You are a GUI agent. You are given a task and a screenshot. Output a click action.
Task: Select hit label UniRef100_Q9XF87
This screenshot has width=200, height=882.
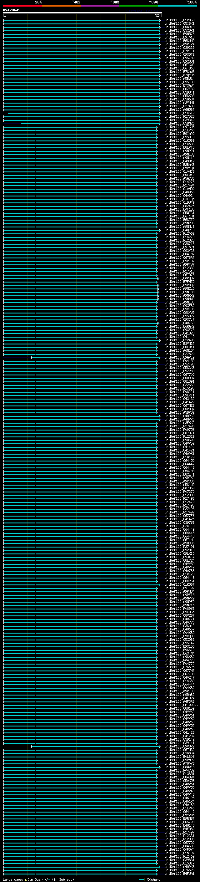[179, 306]
